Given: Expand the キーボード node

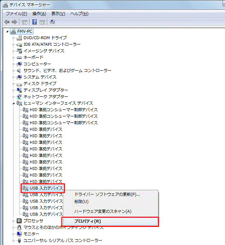Looking at the screenshot, I should 13,58.
